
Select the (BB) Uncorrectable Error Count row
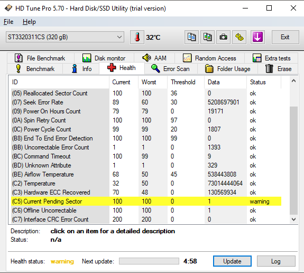[x=146, y=147]
